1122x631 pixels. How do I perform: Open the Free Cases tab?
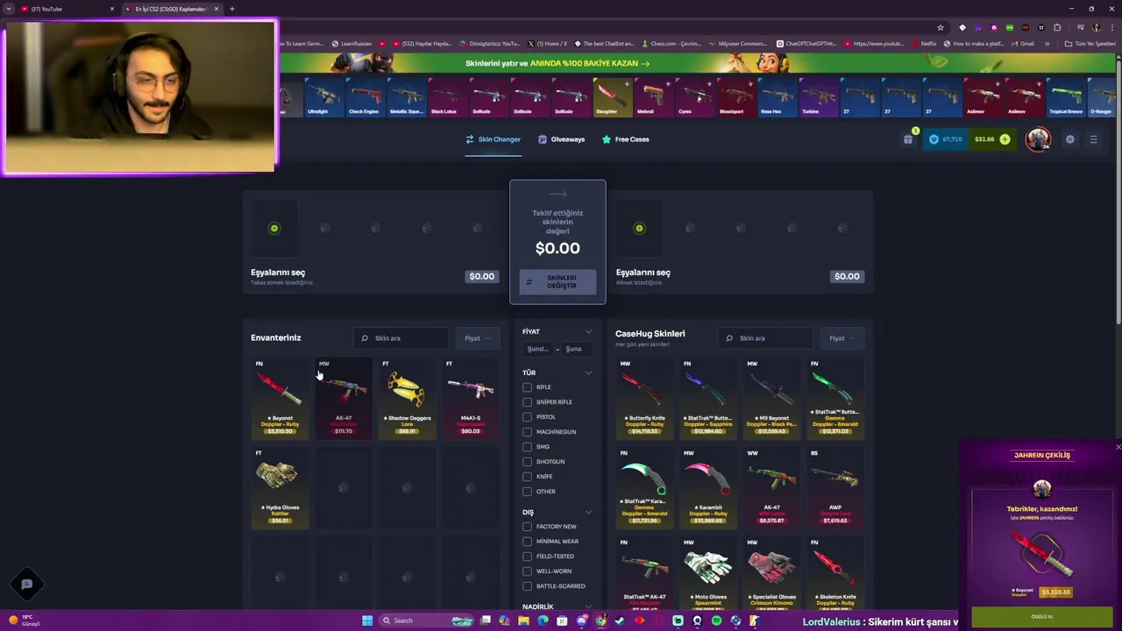(626, 139)
